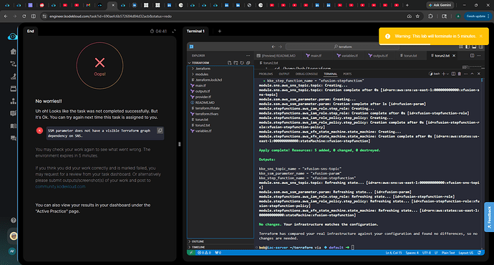Open the open-book icon in left sidebar
Screen dimensions: 494x265
tap(13, 126)
